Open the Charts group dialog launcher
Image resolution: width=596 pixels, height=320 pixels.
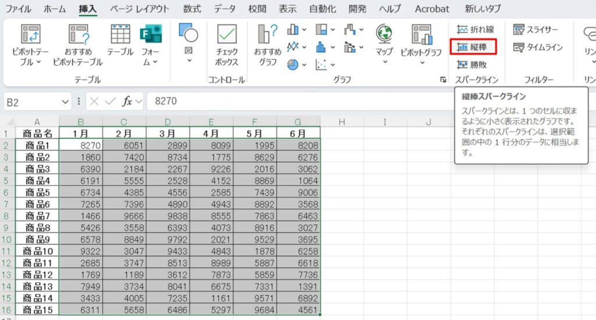(443, 80)
